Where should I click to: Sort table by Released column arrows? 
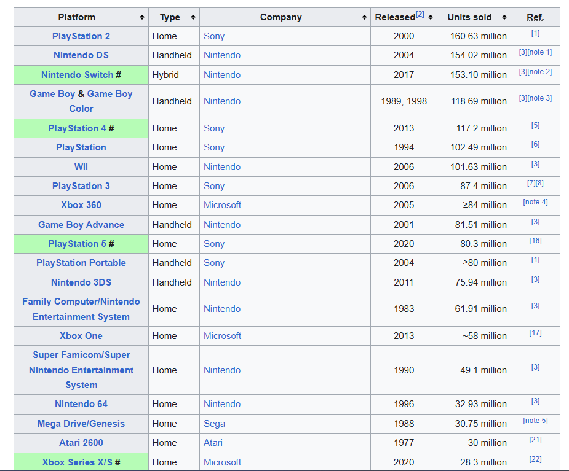[x=431, y=17]
